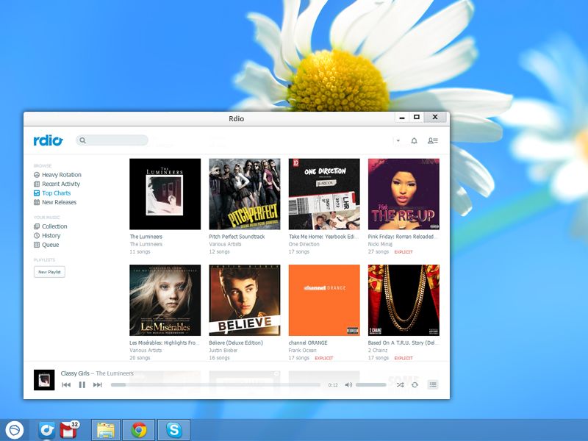
Task: Click Various Artists under Les Misérables
Action: (x=146, y=351)
